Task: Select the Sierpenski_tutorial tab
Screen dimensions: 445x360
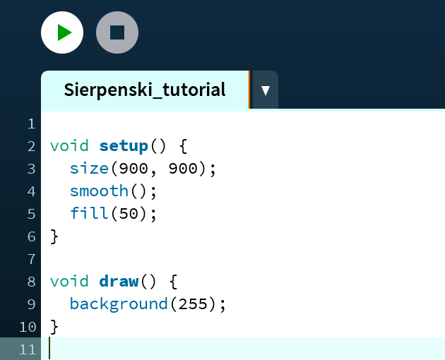Action: tap(145, 90)
